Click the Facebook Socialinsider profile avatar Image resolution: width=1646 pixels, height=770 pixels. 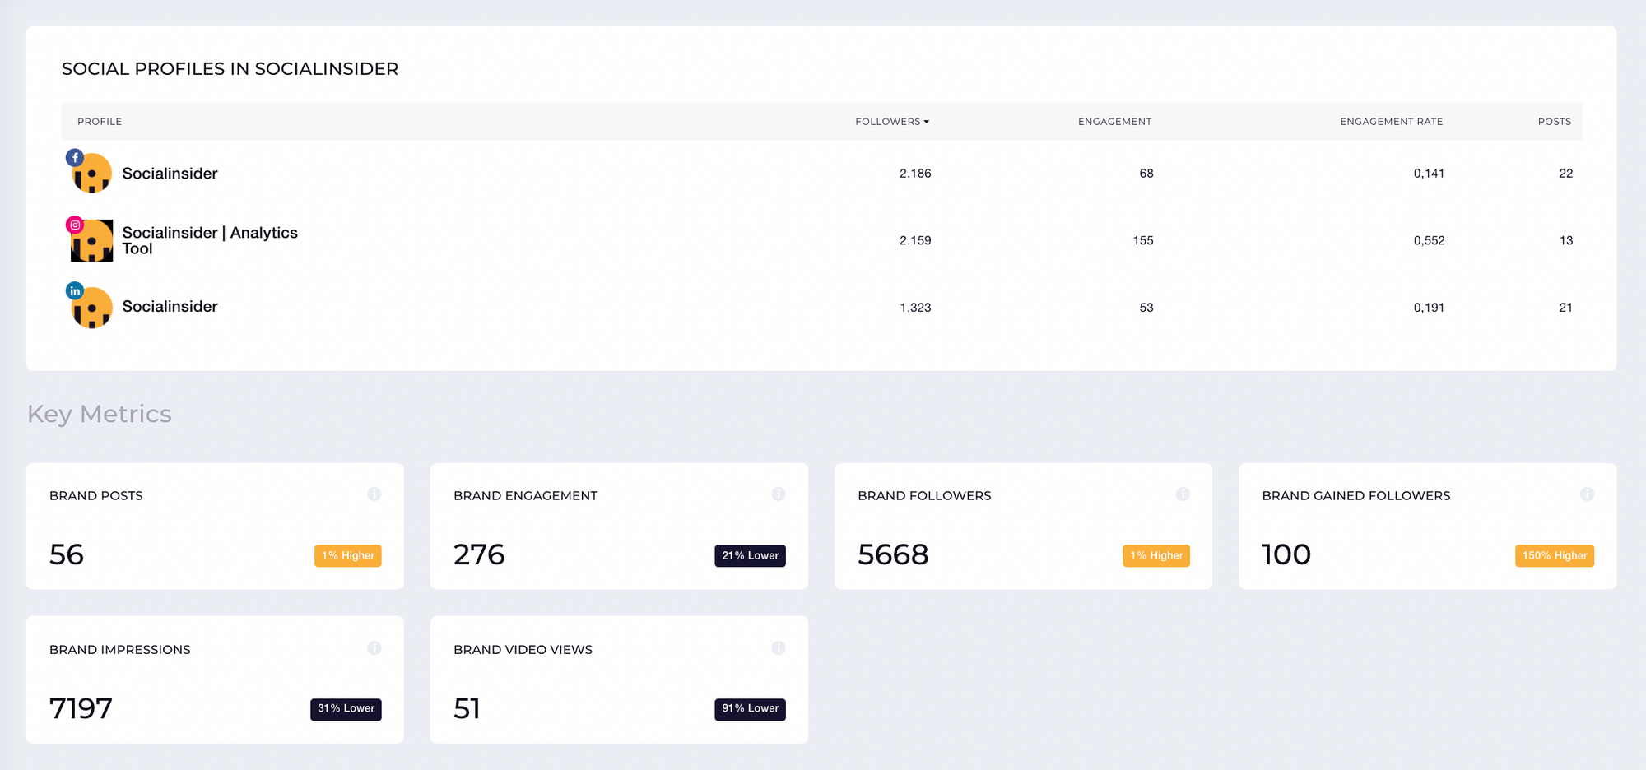coord(92,174)
